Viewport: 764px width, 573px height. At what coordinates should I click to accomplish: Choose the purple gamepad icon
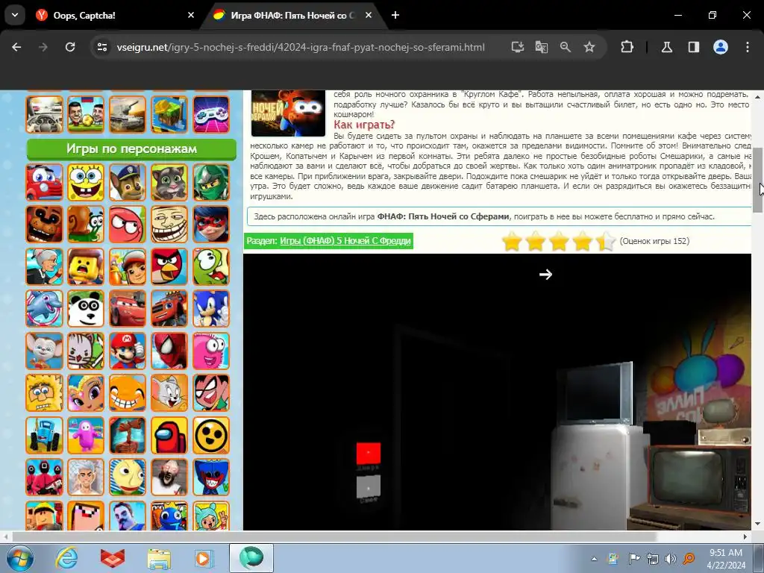211,114
